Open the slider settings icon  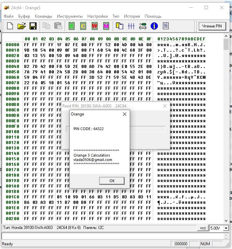[131, 26]
